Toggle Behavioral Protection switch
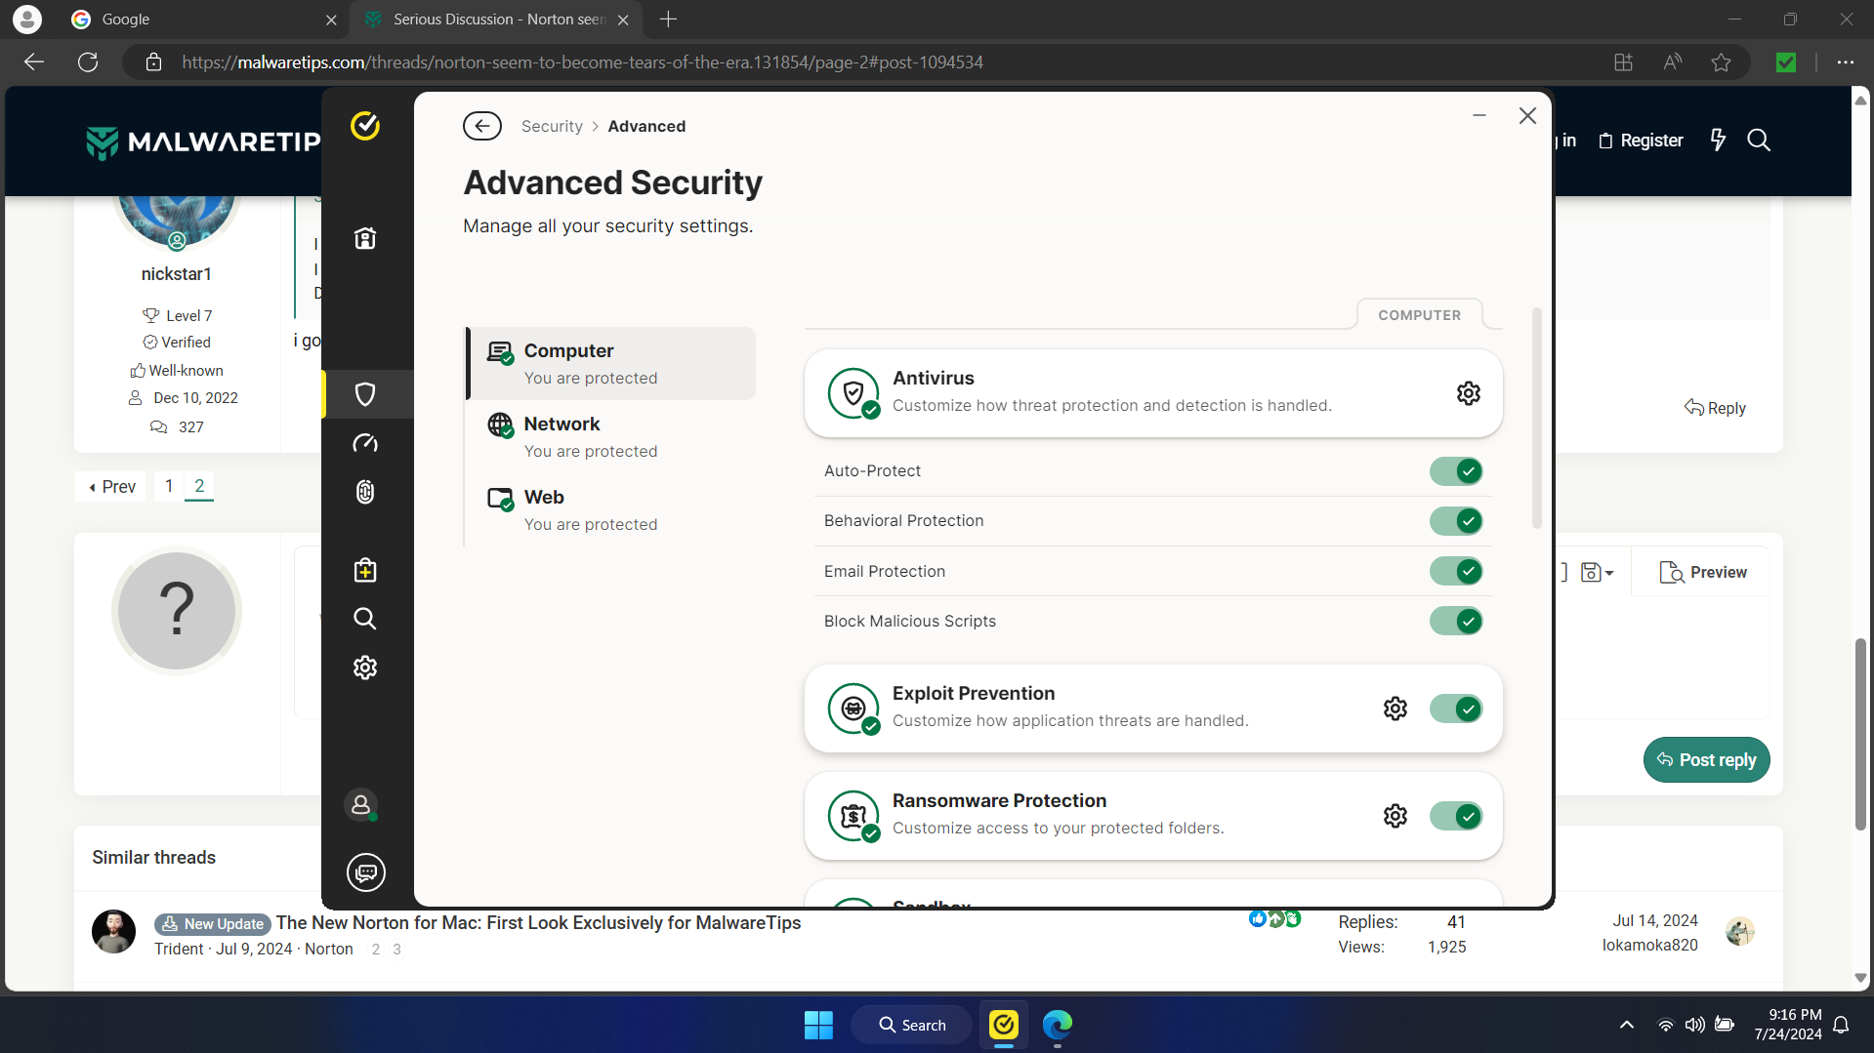 click(1456, 521)
